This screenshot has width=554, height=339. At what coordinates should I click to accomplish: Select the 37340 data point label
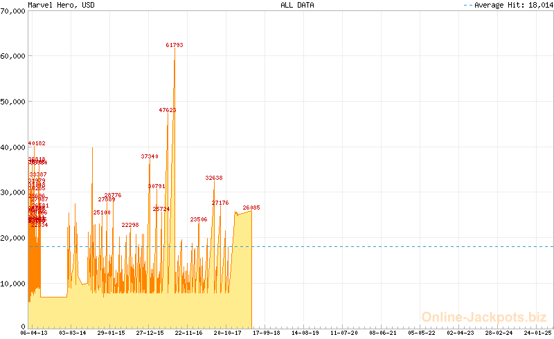point(150,156)
